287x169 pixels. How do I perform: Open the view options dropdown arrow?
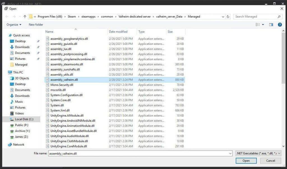(263, 25)
